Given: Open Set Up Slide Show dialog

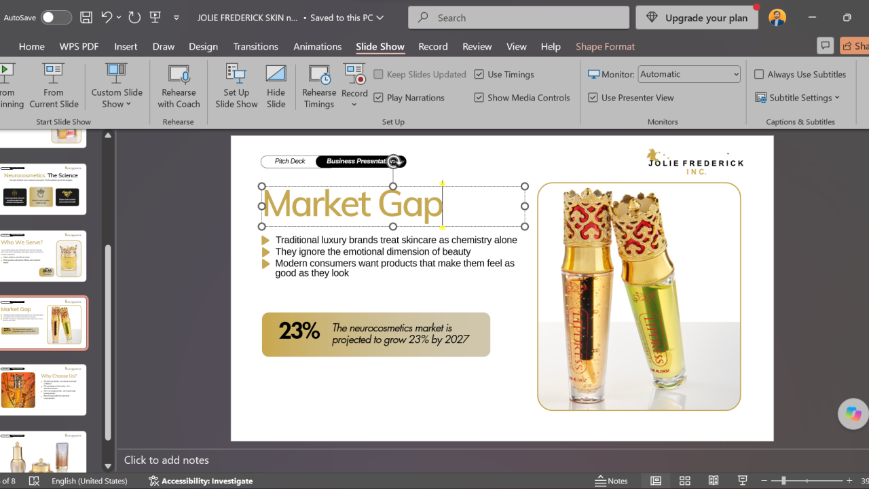Looking at the screenshot, I should click(x=236, y=86).
